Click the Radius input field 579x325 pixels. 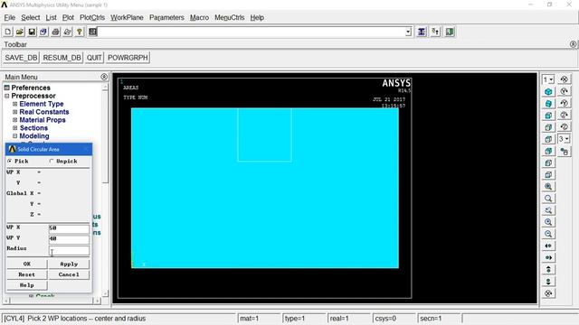[69, 251]
